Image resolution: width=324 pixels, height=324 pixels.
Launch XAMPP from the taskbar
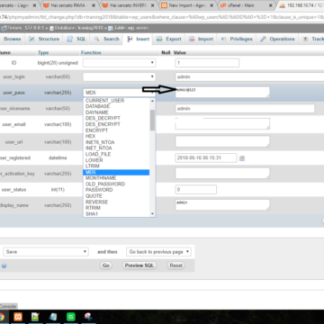coord(18,317)
